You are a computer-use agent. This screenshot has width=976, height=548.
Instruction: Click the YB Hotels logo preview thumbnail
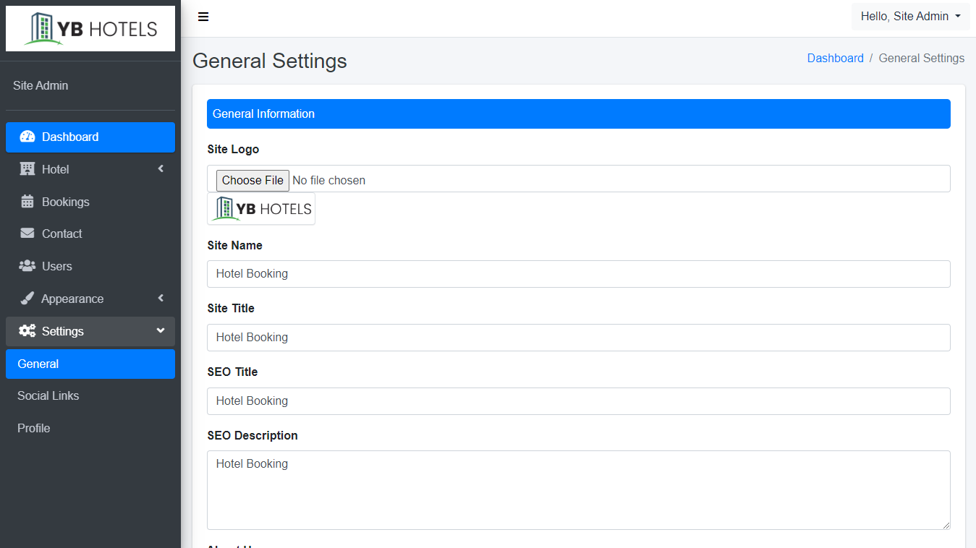pyautogui.click(x=261, y=209)
